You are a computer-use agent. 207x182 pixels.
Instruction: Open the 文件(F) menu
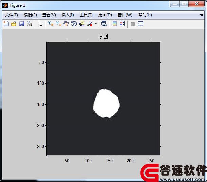12,15
